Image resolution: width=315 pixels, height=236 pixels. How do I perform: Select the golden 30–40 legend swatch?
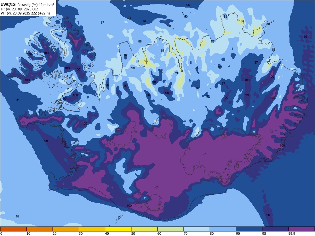92,229
